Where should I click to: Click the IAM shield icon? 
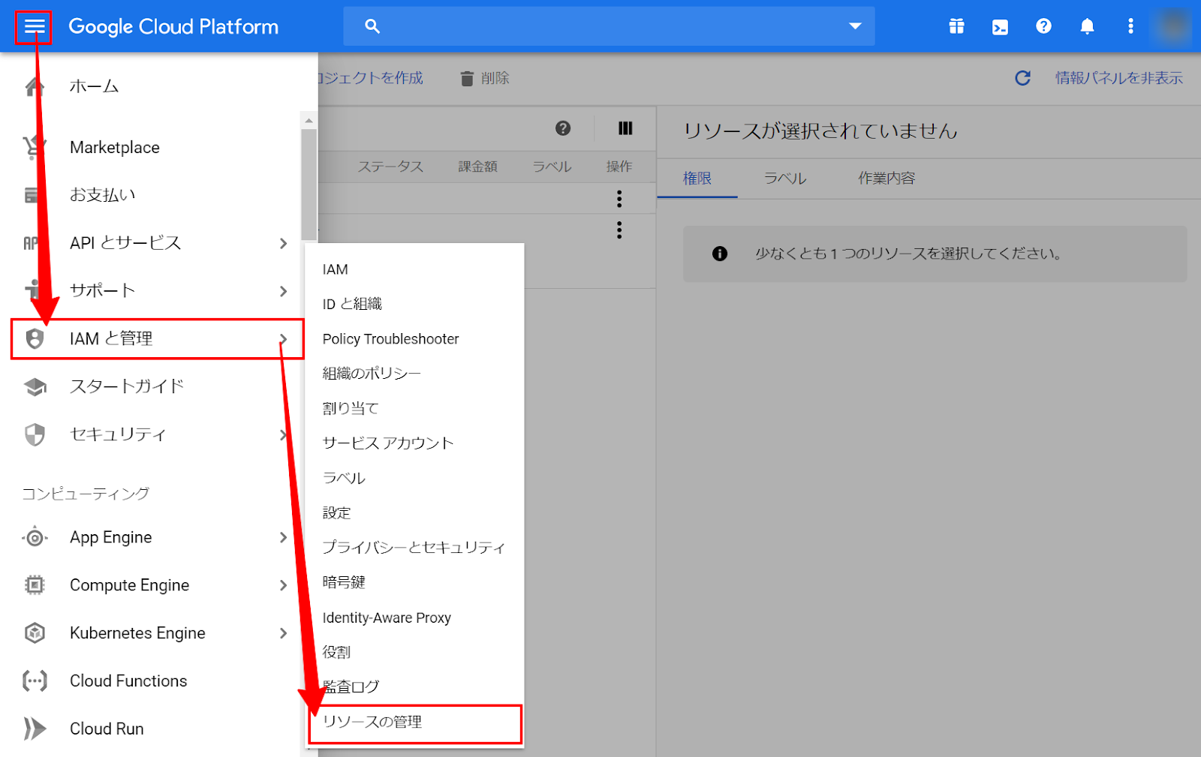tap(35, 338)
